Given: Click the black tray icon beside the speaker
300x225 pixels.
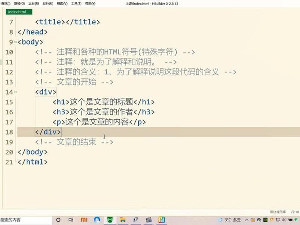Looking at the screenshot, I should click(290, 220).
